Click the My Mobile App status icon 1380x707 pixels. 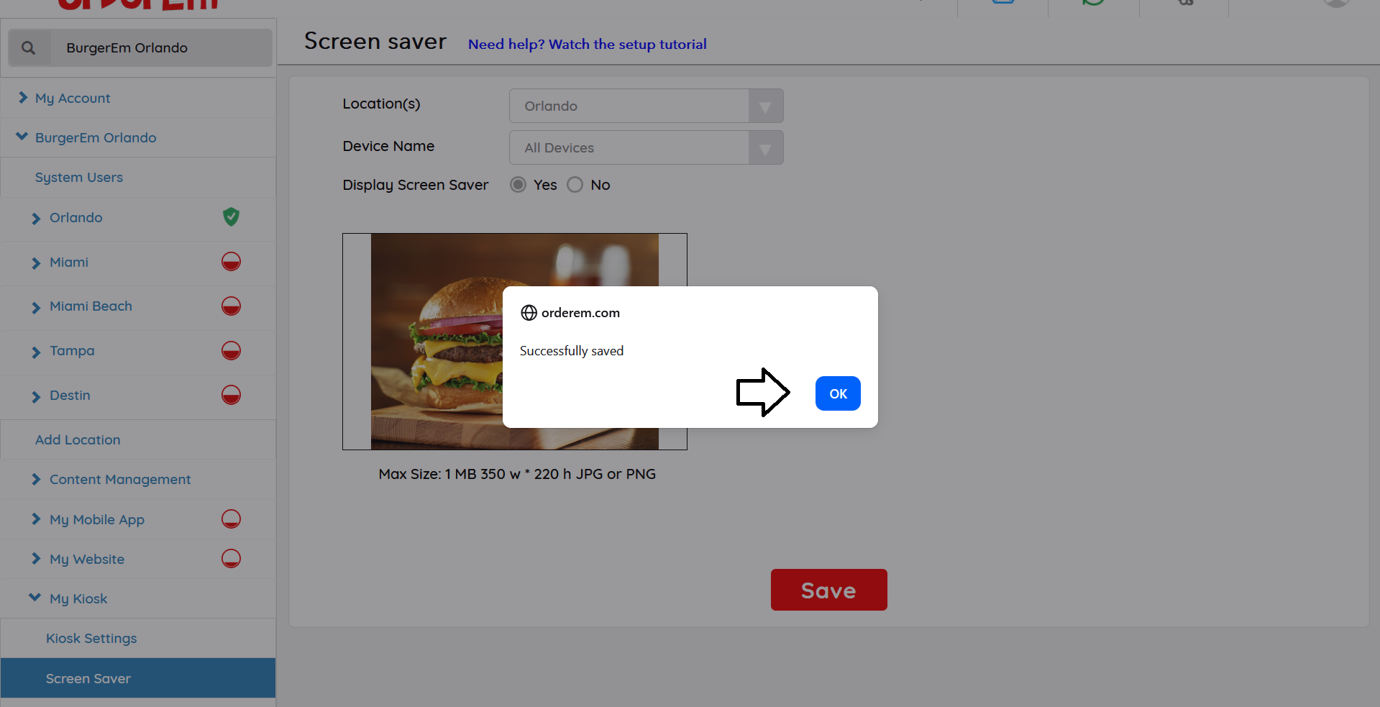(x=231, y=519)
